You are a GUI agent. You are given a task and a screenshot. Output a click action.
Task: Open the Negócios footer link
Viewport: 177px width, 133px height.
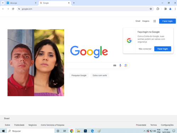pos(33,125)
